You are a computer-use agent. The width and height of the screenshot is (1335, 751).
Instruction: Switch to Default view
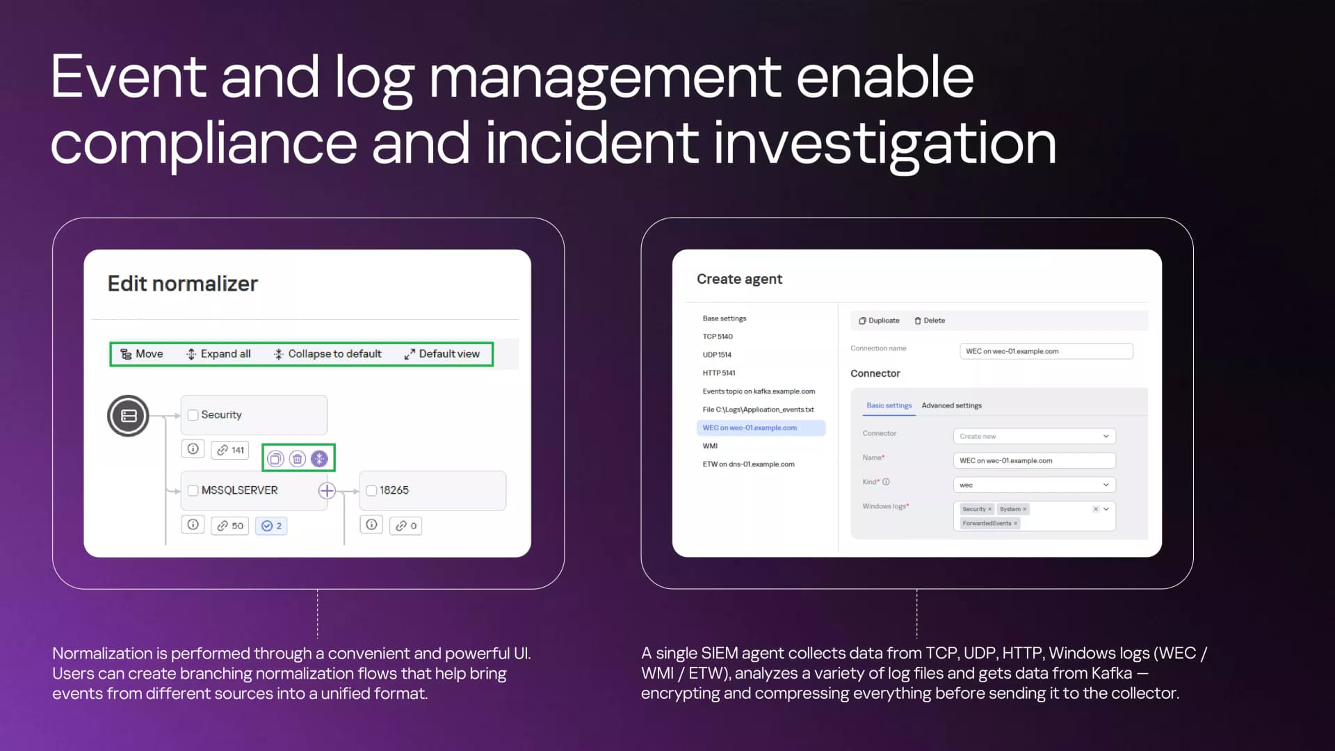[x=442, y=354]
